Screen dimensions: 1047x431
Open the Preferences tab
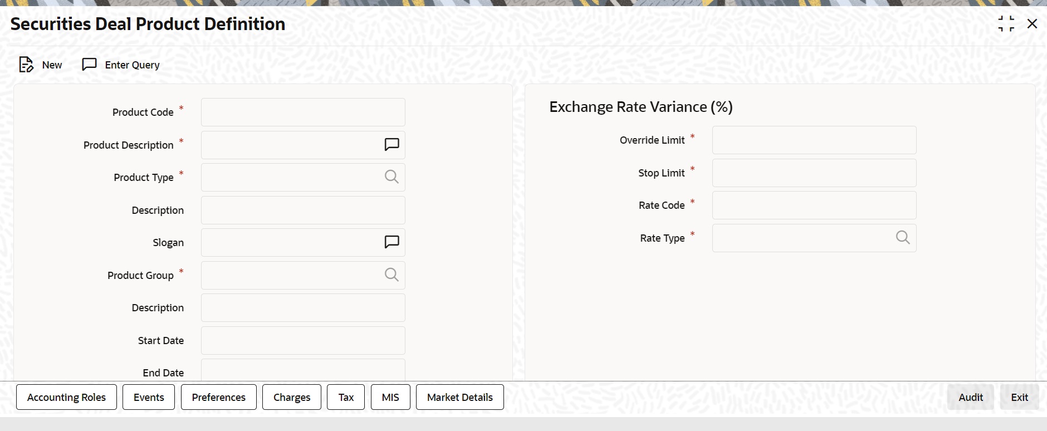(x=219, y=397)
